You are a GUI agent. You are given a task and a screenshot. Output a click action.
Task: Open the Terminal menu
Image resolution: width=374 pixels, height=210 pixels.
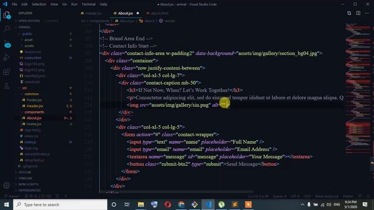pos(88,4)
